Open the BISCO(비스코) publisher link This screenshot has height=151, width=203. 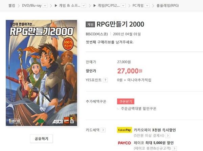click(x=97, y=34)
